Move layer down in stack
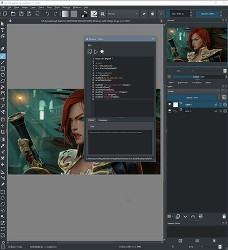228x250 pixels. pyautogui.click(x=186, y=216)
